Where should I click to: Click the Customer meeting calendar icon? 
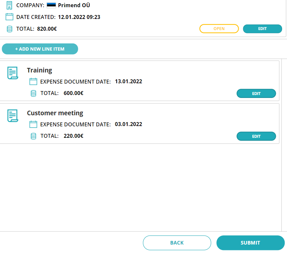tap(33, 124)
